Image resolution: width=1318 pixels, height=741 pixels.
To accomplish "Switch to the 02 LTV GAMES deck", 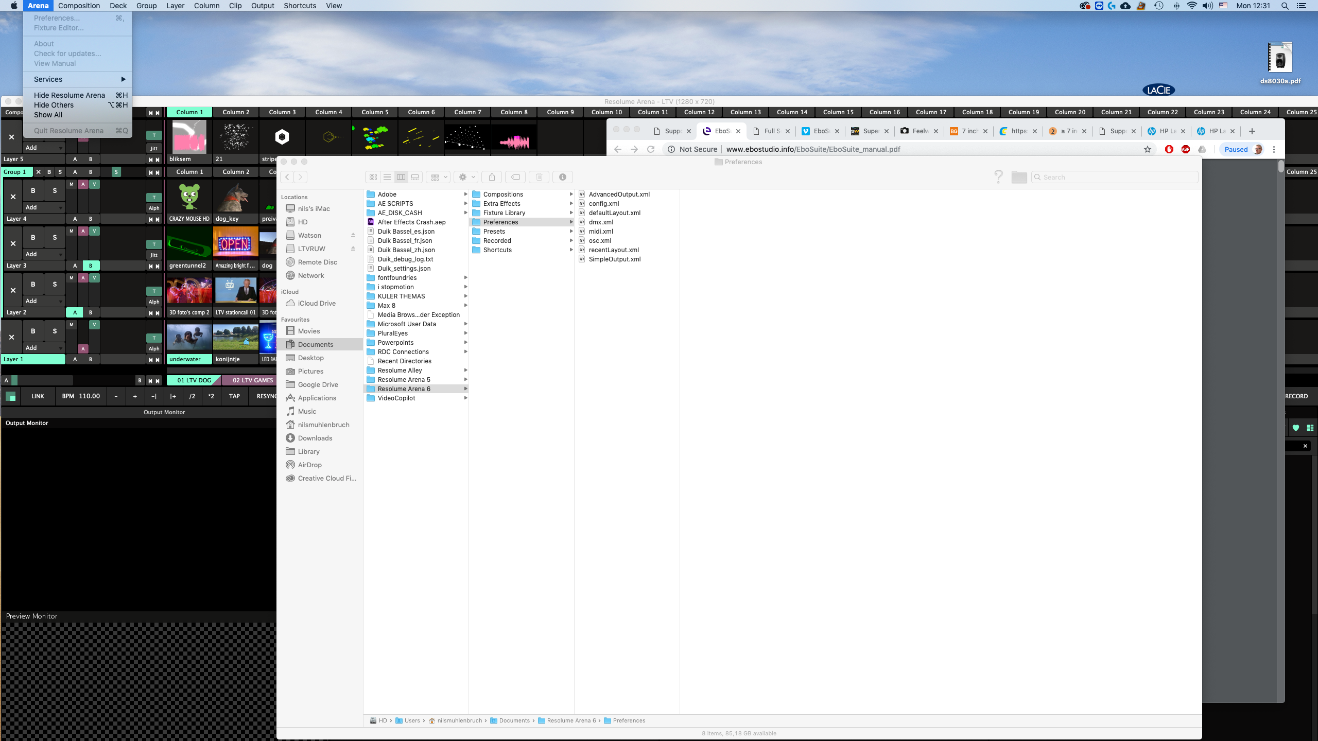I will point(252,380).
